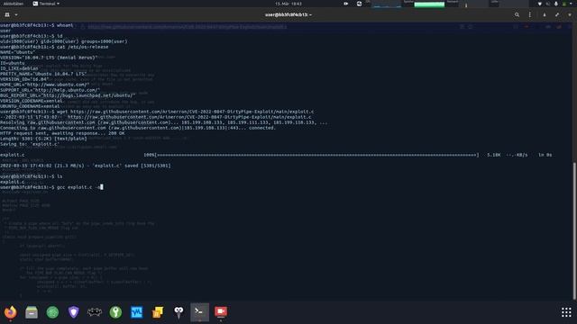Viewport: 577px width, 324px height.
Task: Expand the new tab dropdown arrow in terminal header
Action: (16, 14)
